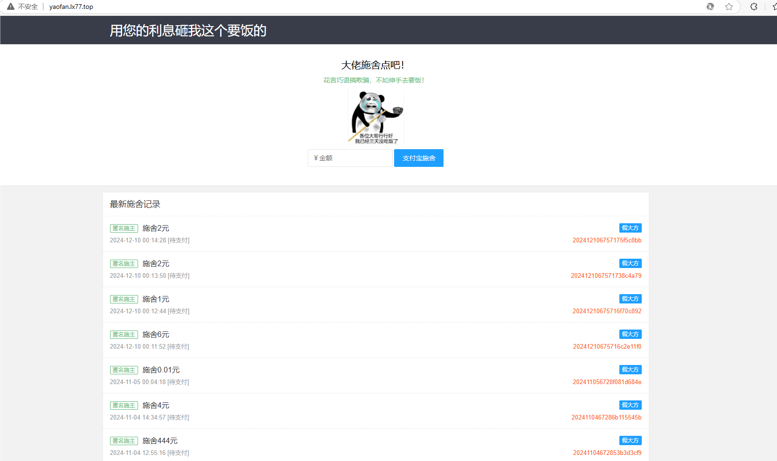The width and height of the screenshot is (777, 461).
Task: Click order number 2024110467286b115545b
Action: pos(606,418)
